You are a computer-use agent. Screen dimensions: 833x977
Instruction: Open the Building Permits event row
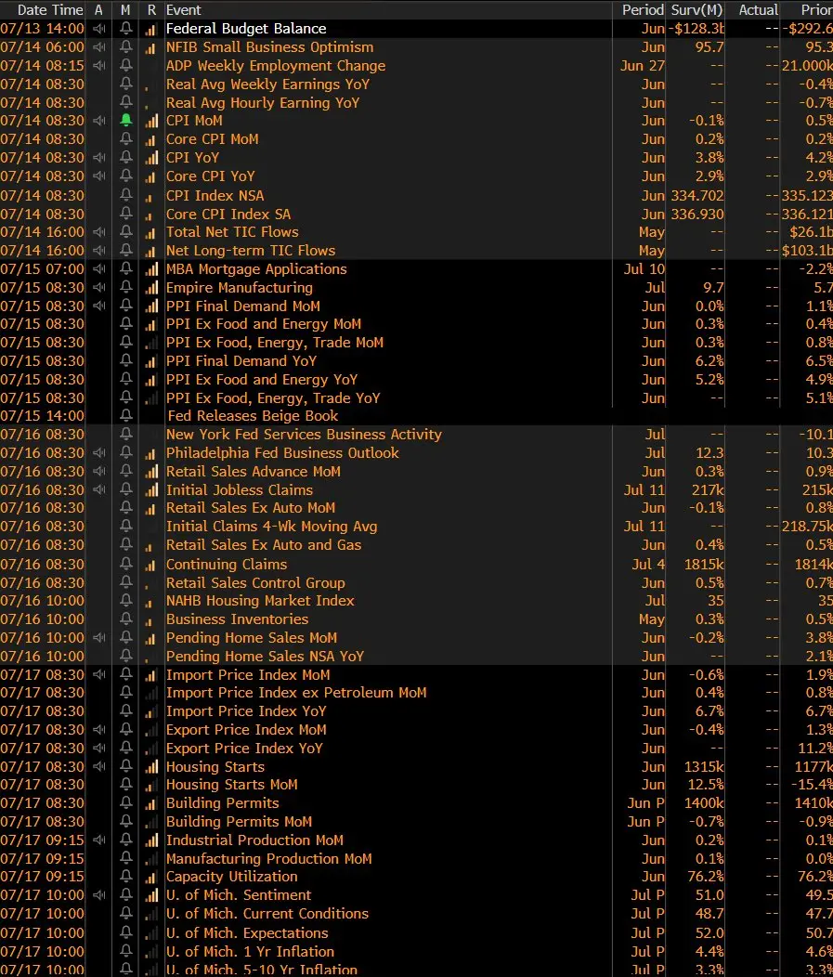pyautogui.click(x=416, y=803)
